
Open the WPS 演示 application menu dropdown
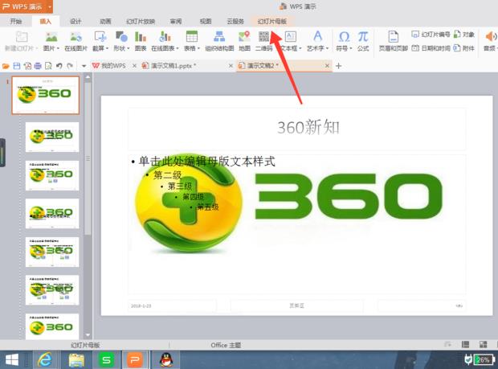tap(50, 6)
